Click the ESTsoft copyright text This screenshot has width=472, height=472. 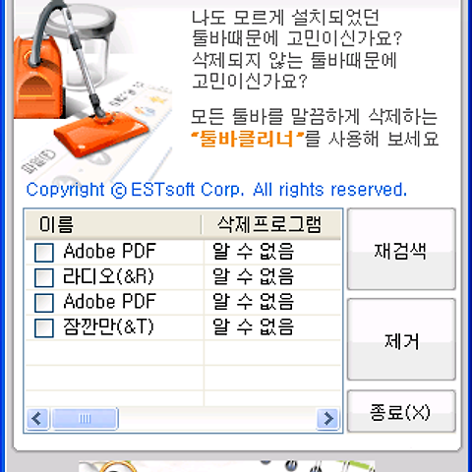click(216, 190)
